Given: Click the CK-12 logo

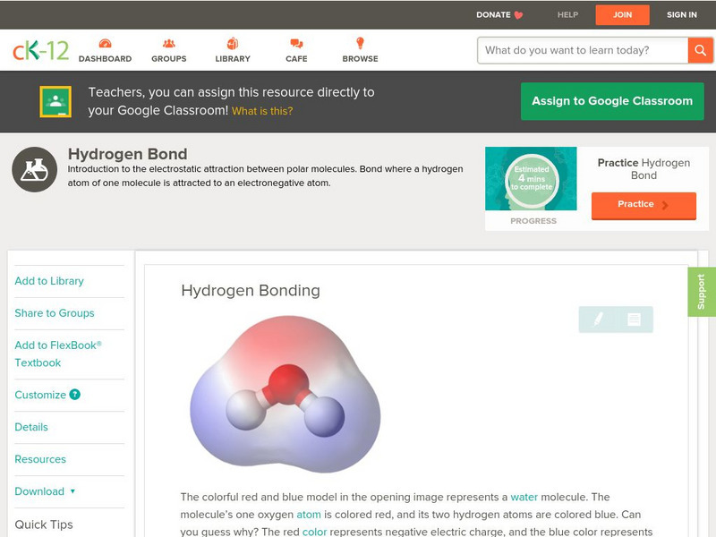Looking at the screenshot, I should coord(40,50).
